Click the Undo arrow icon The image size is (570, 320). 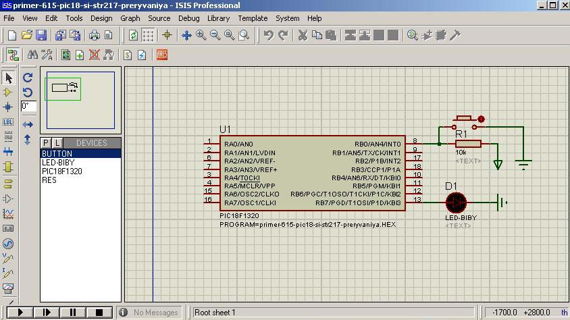(x=269, y=35)
